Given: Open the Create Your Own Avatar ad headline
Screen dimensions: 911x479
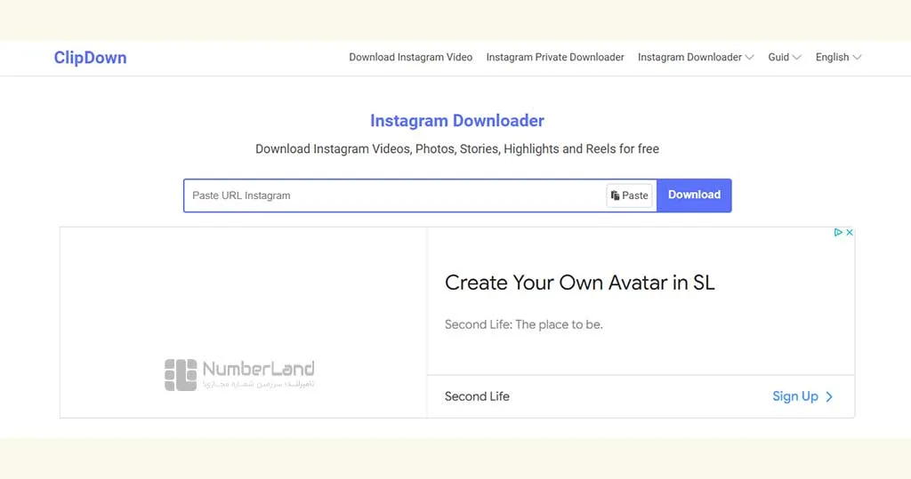Looking at the screenshot, I should click(579, 283).
